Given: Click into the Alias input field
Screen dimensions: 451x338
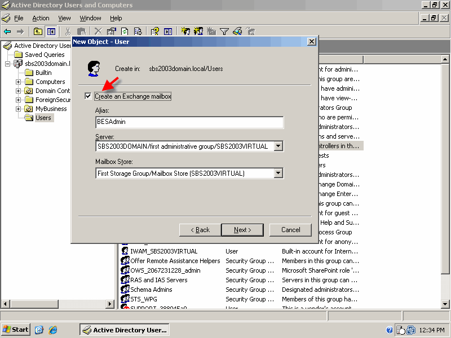Looking at the screenshot, I should point(189,122).
